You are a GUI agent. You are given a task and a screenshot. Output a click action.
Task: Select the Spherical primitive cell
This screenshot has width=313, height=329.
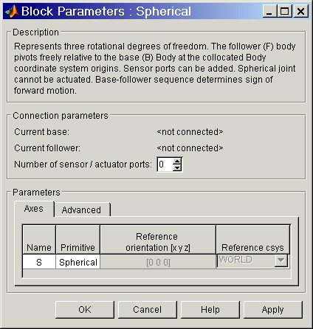(78, 262)
